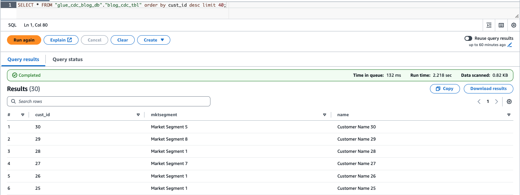Image resolution: width=520 pixels, height=195 pixels.
Task: Select Customer Name 25 cell
Action: 357,188
